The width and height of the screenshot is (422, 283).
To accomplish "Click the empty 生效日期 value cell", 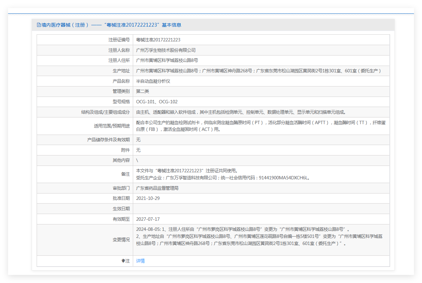I will (x=261, y=209).
